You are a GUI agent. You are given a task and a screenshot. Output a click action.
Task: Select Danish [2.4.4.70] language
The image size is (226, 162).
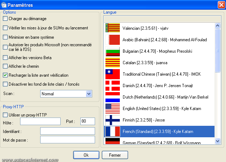pos(159,86)
